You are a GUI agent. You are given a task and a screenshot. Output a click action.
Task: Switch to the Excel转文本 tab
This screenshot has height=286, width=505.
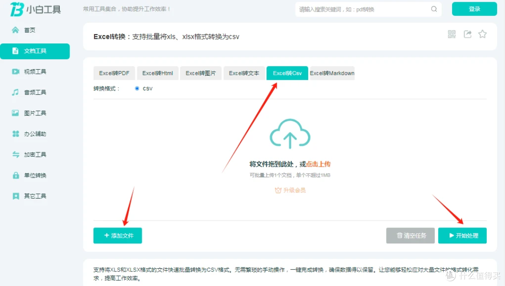[244, 73]
